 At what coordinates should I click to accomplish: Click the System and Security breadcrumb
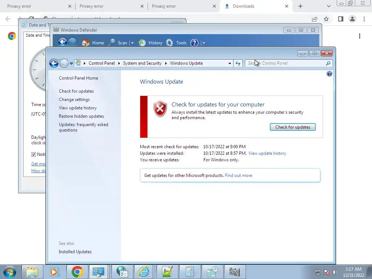pyautogui.click(x=142, y=63)
